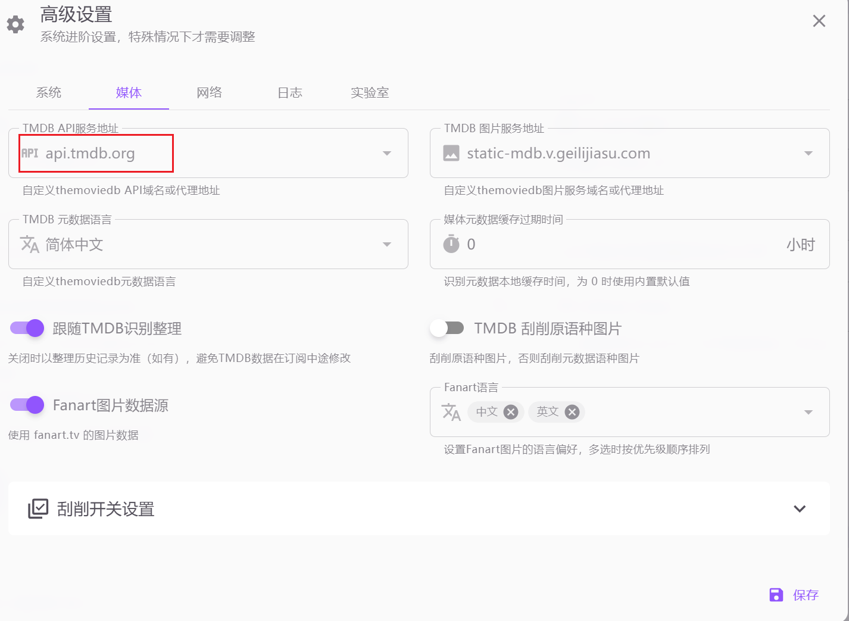Click the timer icon in 媒体元数据缓存过期时间 field

click(x=451, y=244)
